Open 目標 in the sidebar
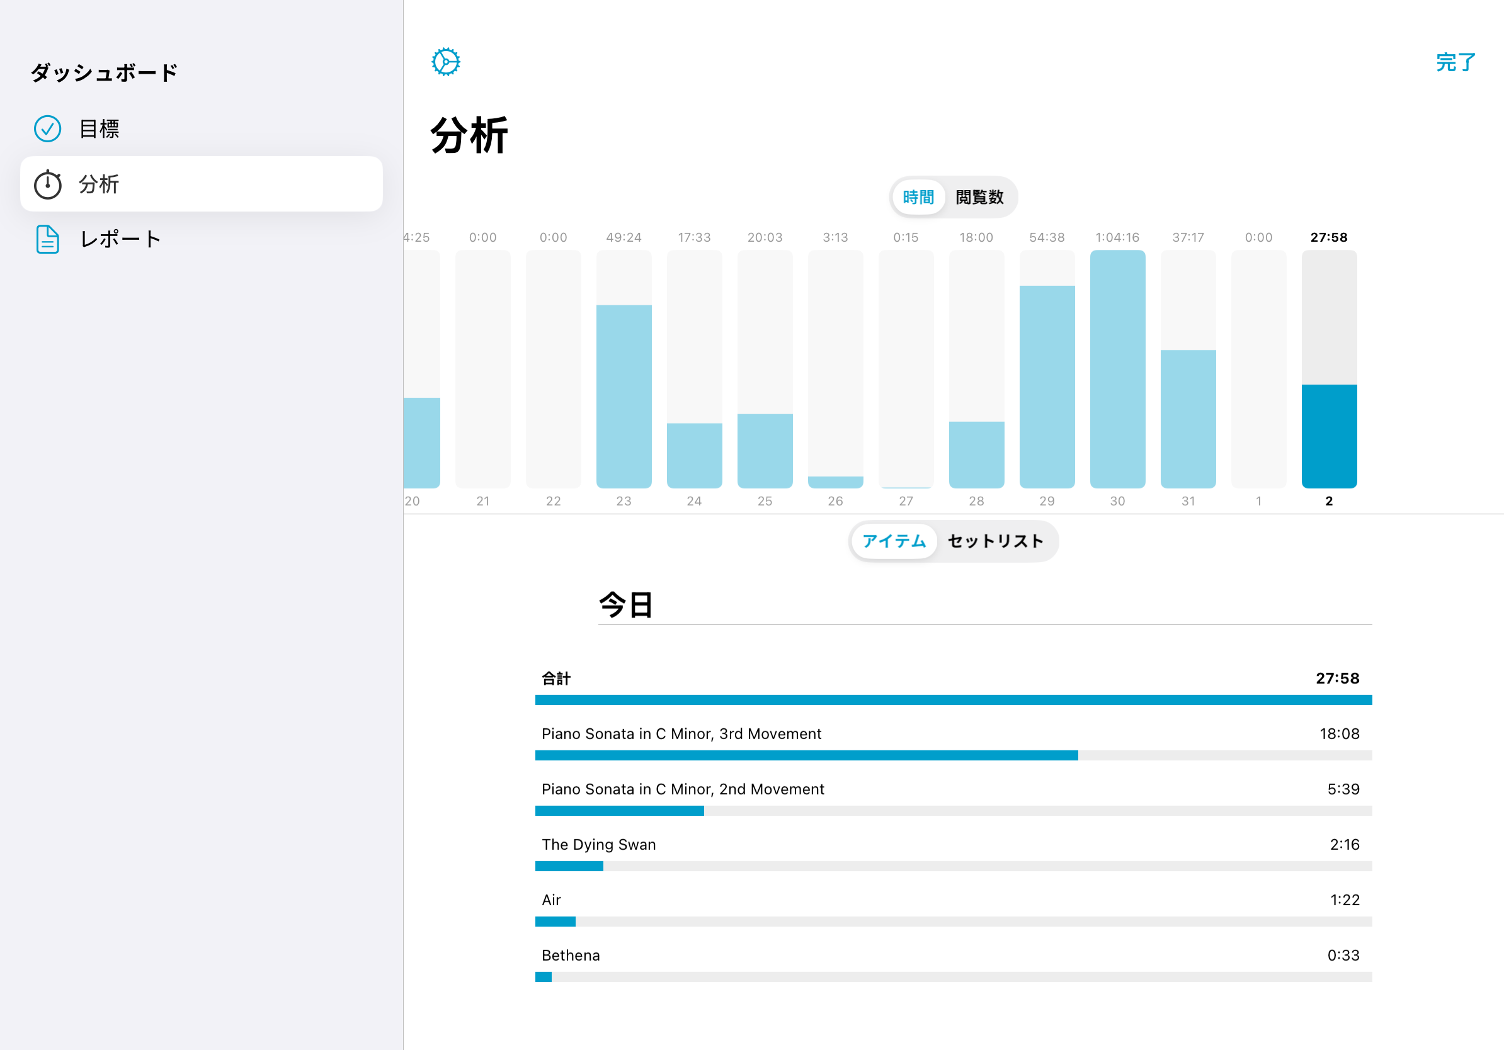Viewport: 1504px width, 1050px height. pyautogui.click(x=201, y=128)
